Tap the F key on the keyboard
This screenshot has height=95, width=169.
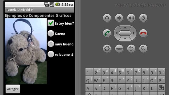pos(113,88)
